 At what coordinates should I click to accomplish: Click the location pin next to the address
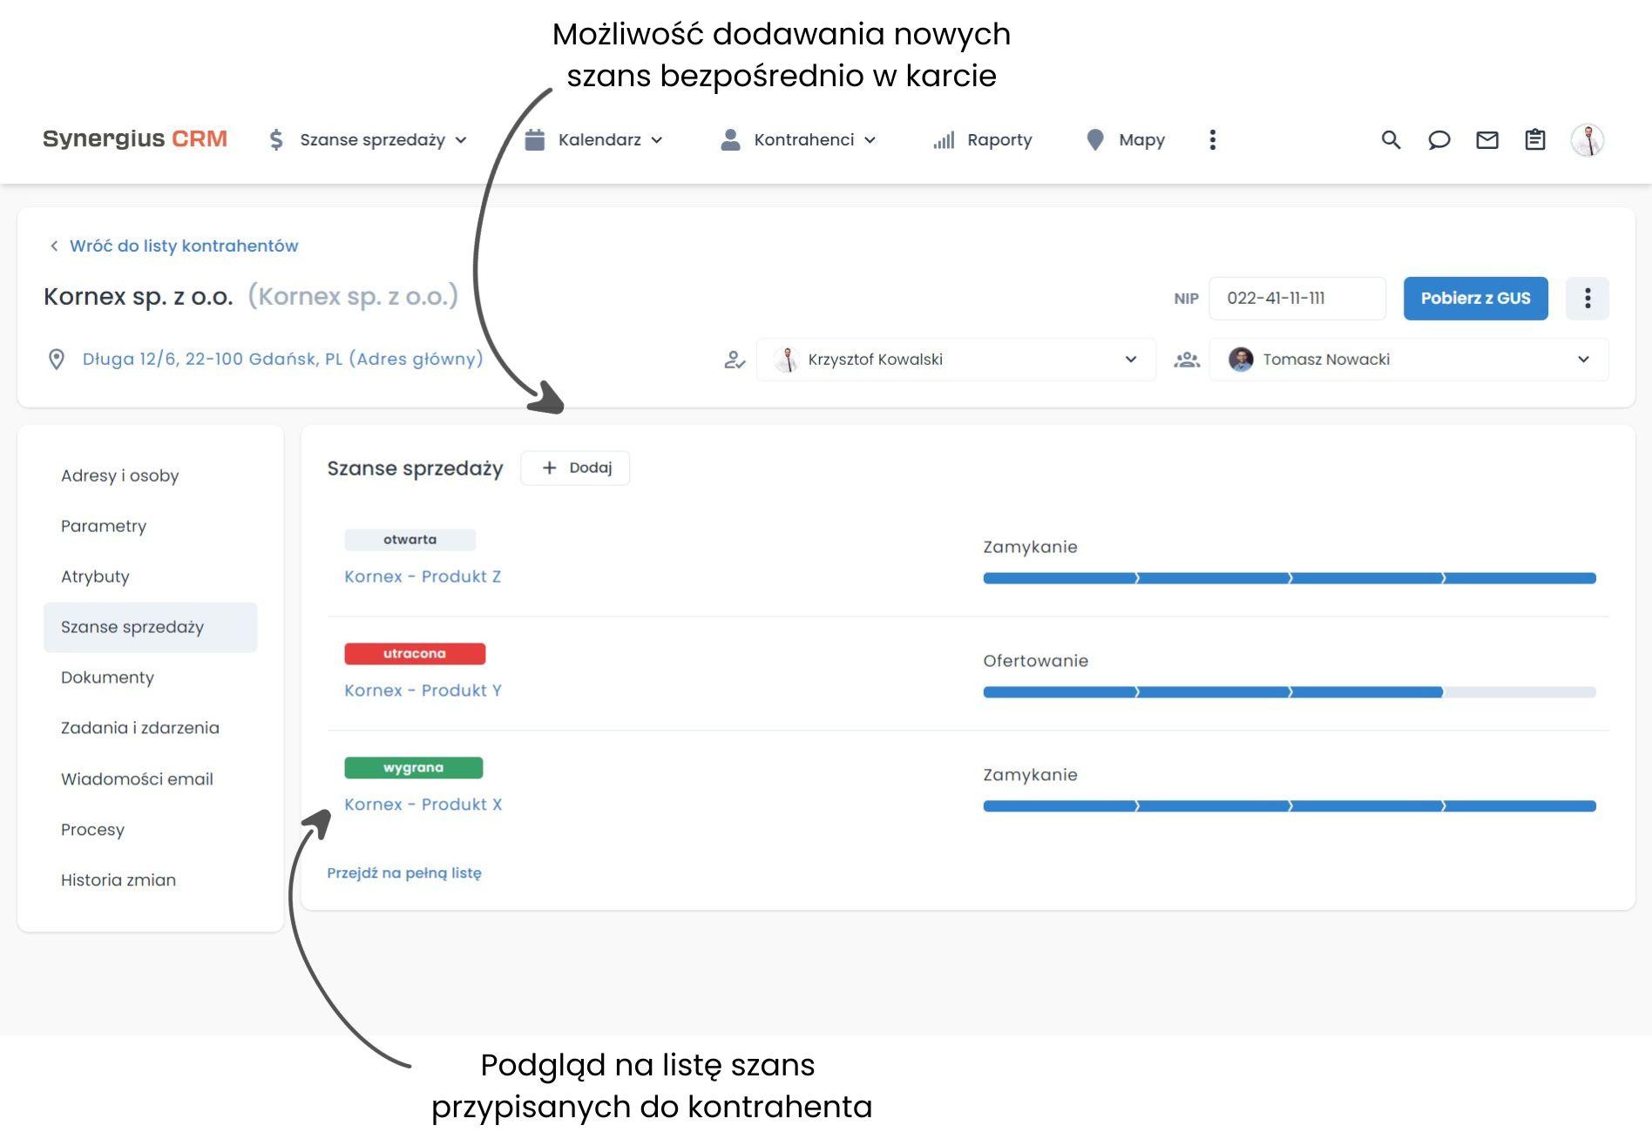pos(56,359)
